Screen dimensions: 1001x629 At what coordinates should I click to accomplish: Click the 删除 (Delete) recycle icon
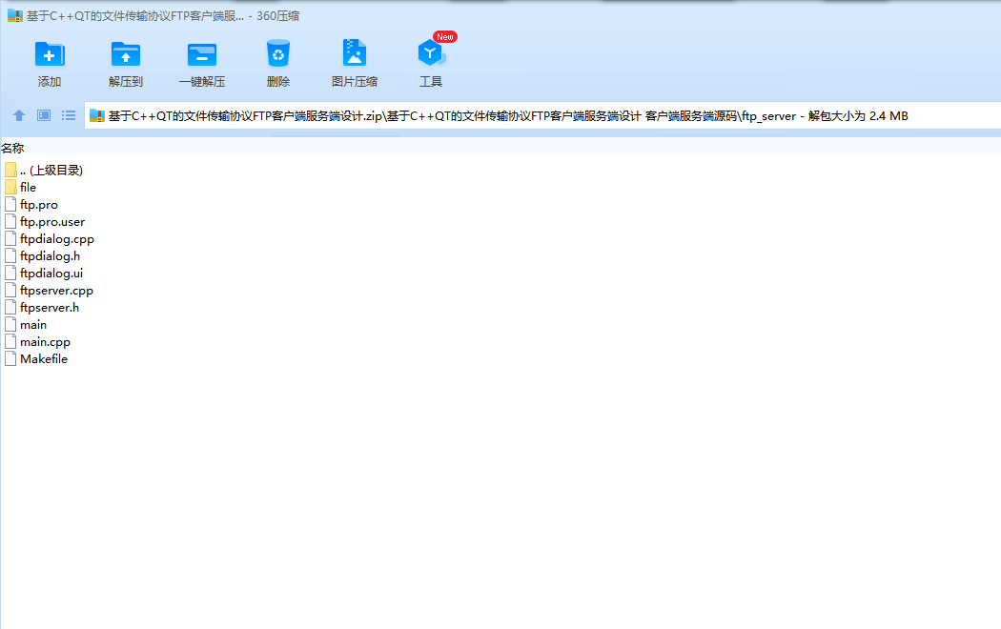[278, 53]
